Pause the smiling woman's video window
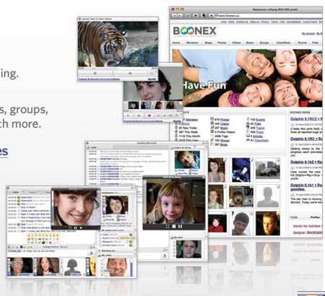 point(75,227)
